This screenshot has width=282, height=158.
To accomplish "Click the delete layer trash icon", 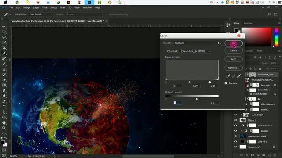I will (x=275, y=155).
